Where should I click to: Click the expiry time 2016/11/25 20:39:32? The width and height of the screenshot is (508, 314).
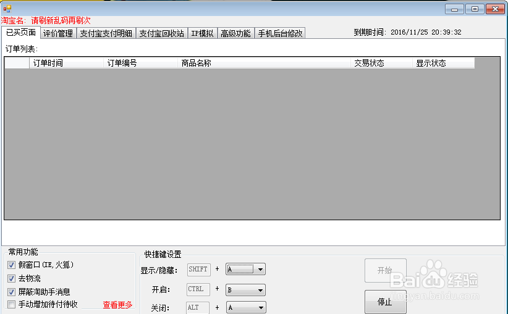pos(426,32)
